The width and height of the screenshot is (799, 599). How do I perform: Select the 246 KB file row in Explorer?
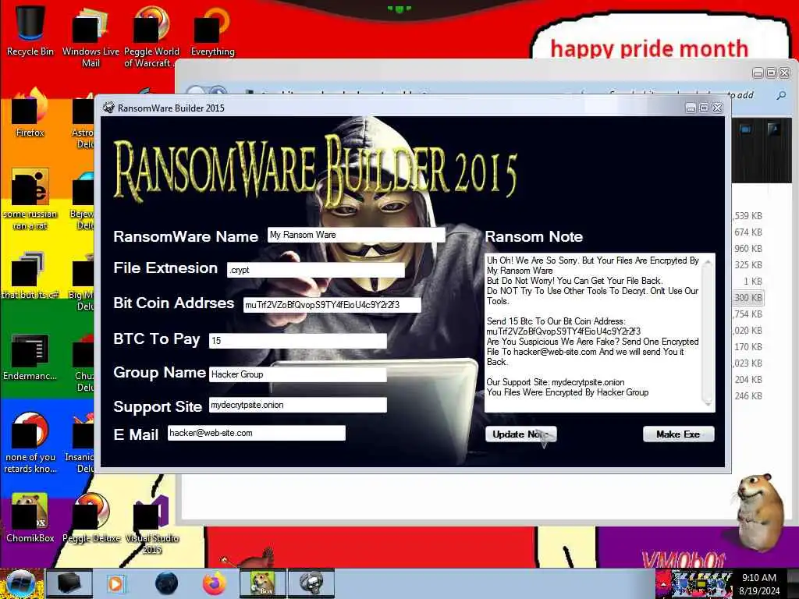click(x=748, y=395)
